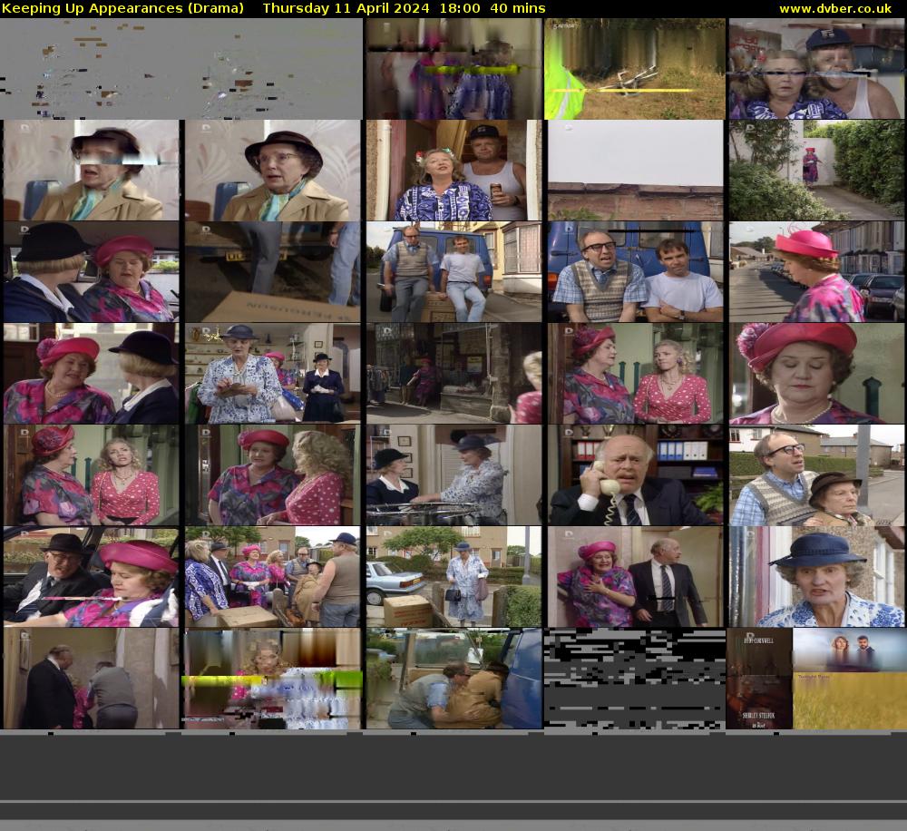Image resolution: width=907 pixels, height=831 pixels.
Task: Click the title text Keeping Up Appearances (Drama)
Action: tap(122, 8)
